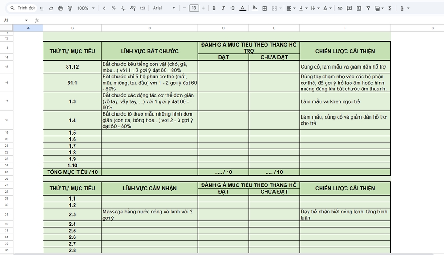Toggle strikethrough formatting
444x255 pixels.
click(x=233, y=8)
